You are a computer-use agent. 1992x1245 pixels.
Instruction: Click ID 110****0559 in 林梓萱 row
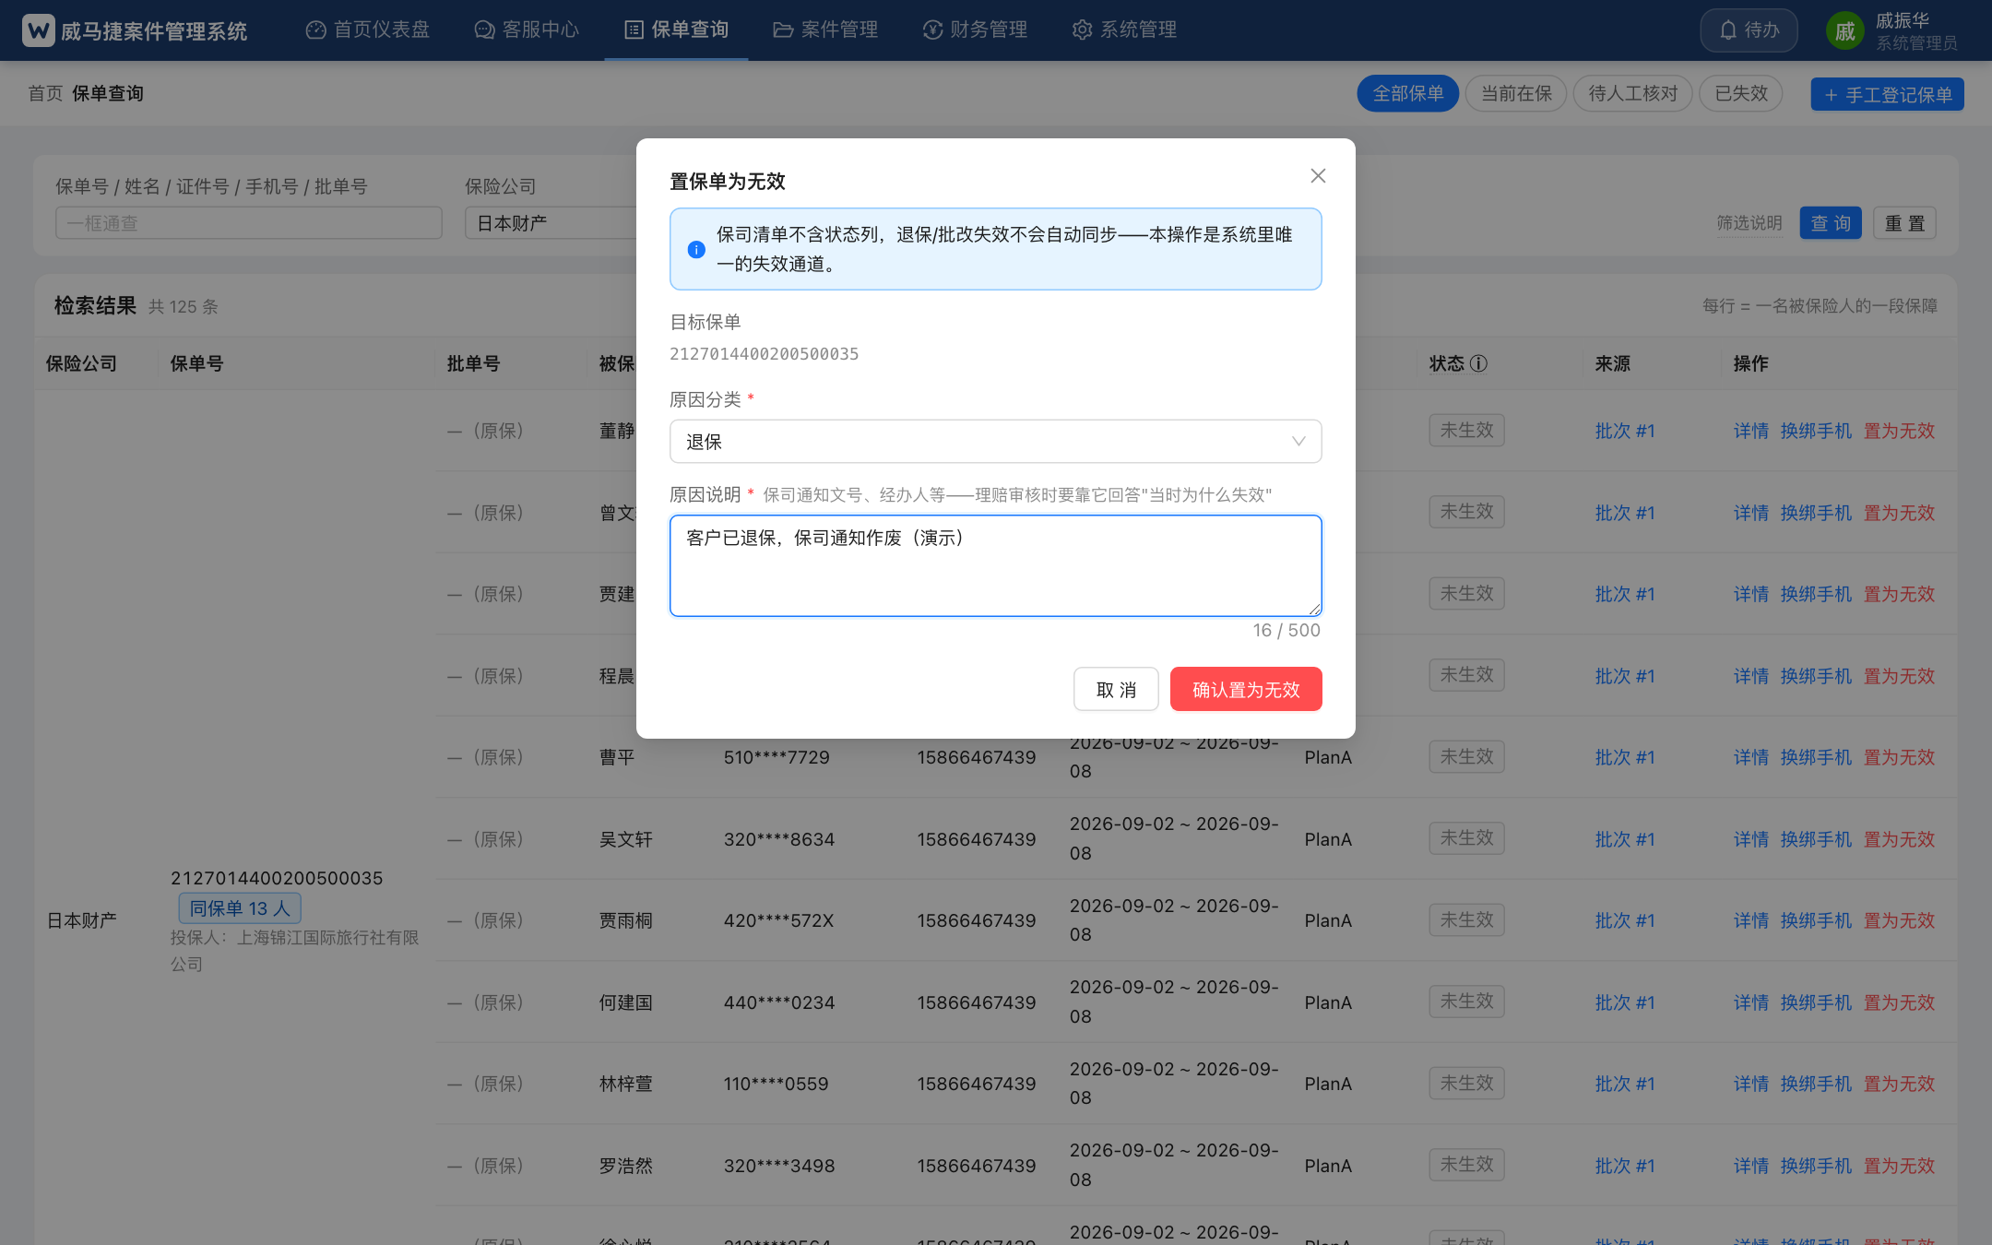pos(777,1084)
